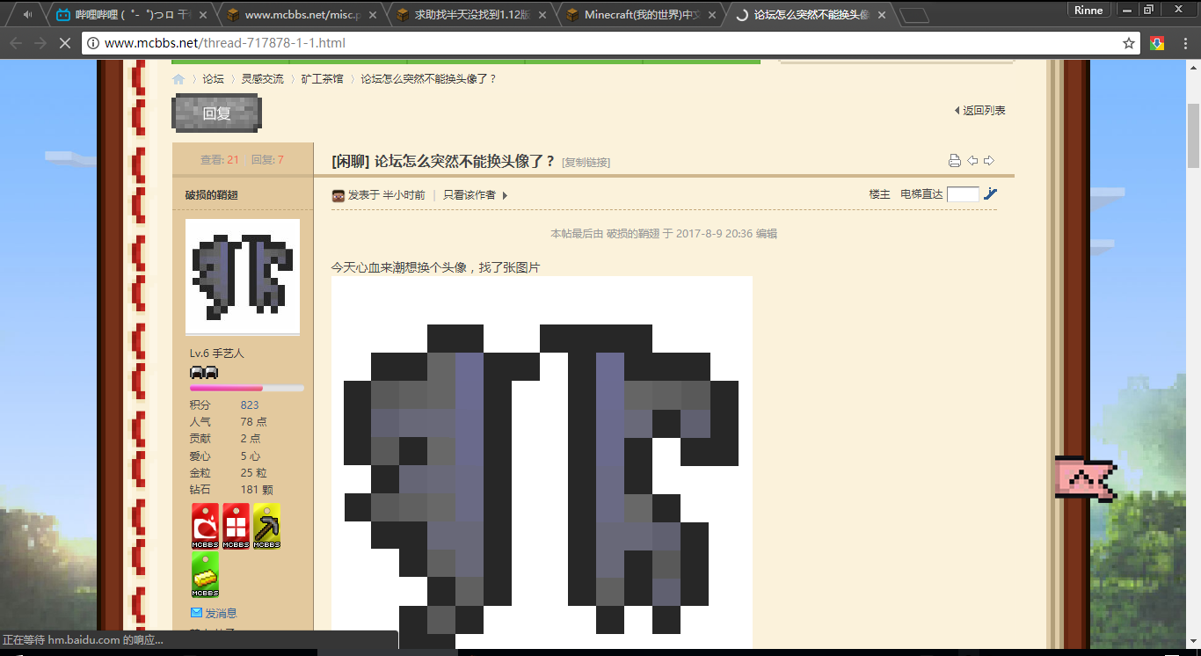Click the 发消息 send message link
1201x656 pixels.
click(x=222, y=613)
